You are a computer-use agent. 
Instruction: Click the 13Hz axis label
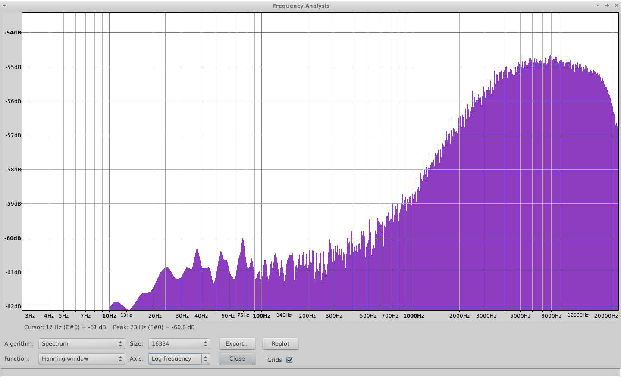pos(126,315)
